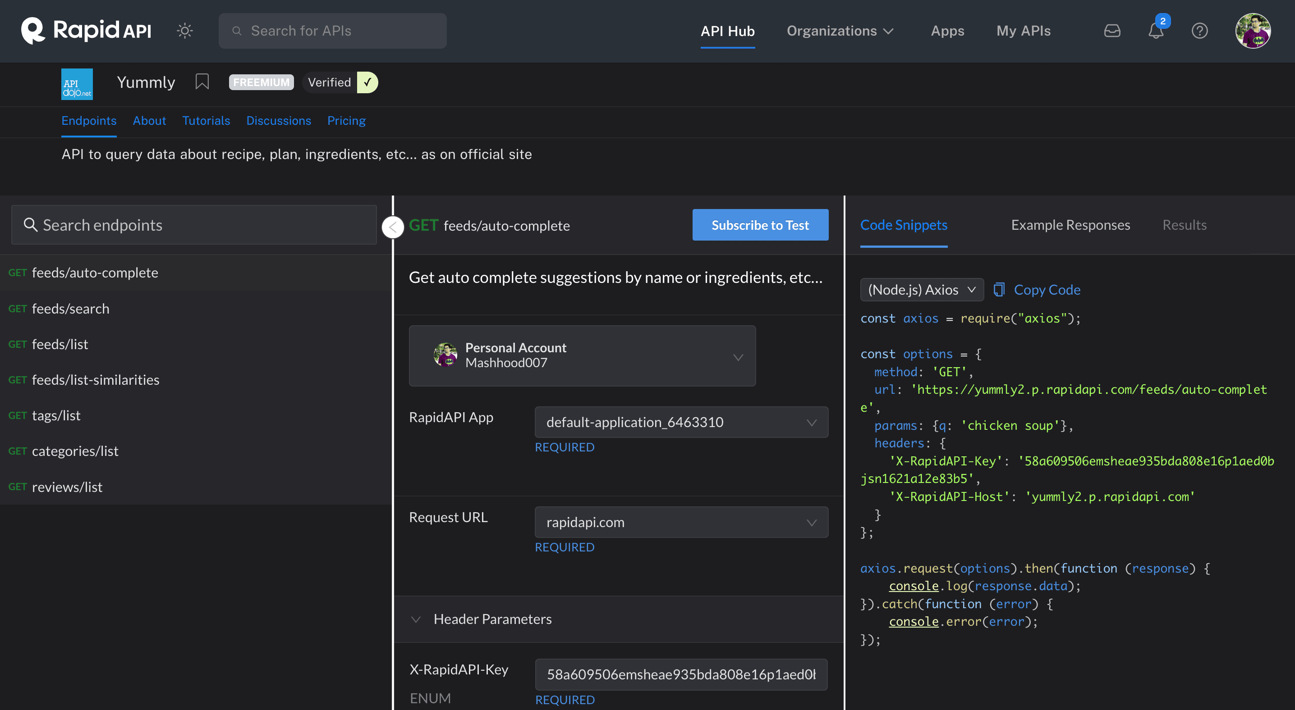Expand the Organizations dropdown
The image size is (1295, 710).
(840, 31)
